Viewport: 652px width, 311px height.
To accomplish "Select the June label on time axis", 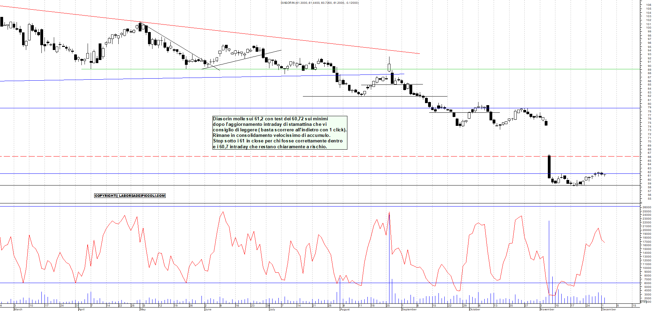I will [208, 309].
